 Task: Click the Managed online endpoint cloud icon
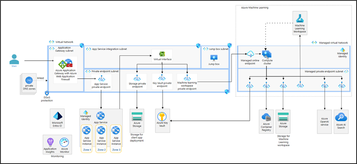[250, 54]
